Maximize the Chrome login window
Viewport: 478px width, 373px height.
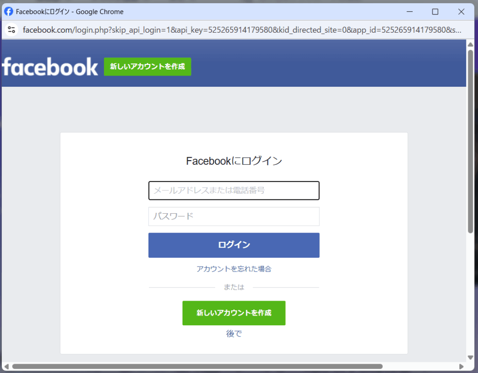pyautogui.click(x=435, y=12)
